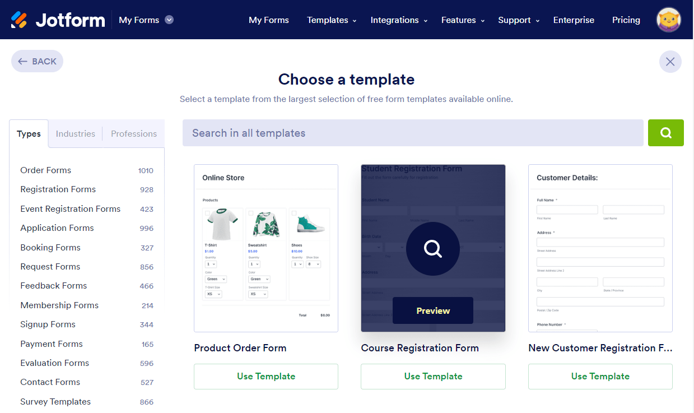Select Registration Forms category
The width and height of the screenshot is (694, 413).
[87, 189]
